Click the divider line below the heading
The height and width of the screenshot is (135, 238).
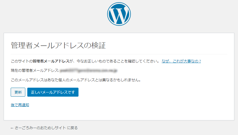[119, 54]
